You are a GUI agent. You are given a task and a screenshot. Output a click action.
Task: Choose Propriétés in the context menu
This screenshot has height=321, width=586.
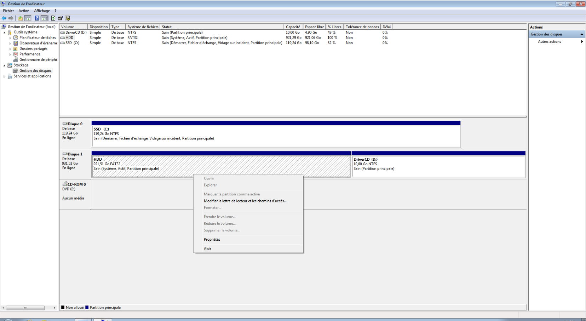click(212, 240)
